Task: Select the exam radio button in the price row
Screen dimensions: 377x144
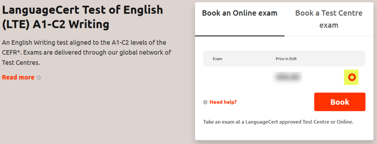Action: [351, 77]
